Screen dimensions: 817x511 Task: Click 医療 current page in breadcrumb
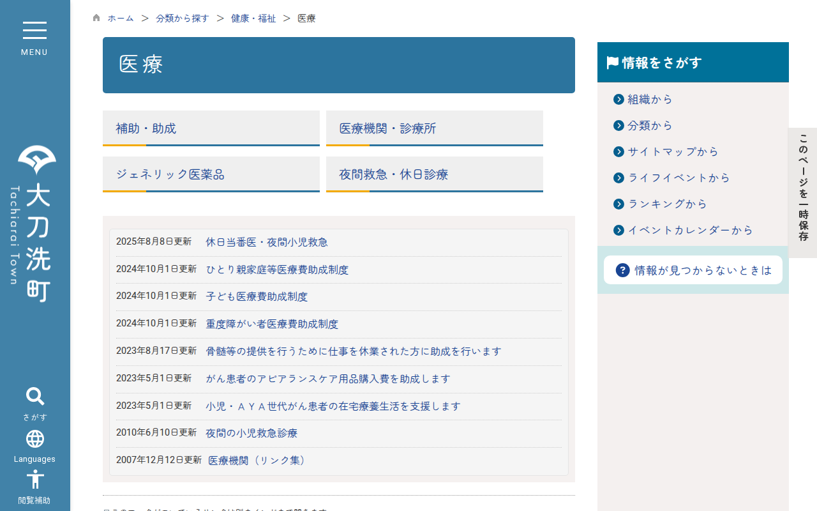pyautogui.click(x=306, y=19)
